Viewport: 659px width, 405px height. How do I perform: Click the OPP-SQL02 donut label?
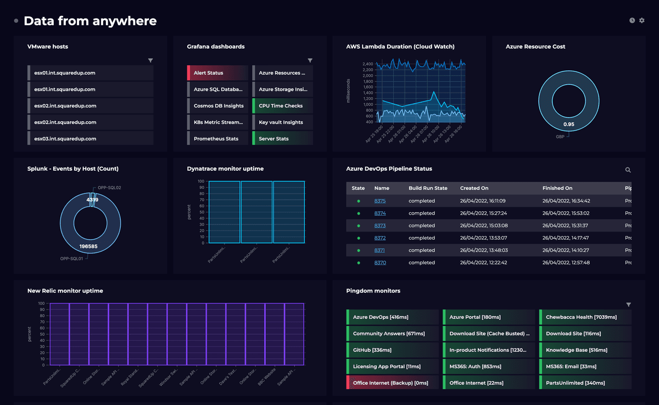click(x=109, y=188)
